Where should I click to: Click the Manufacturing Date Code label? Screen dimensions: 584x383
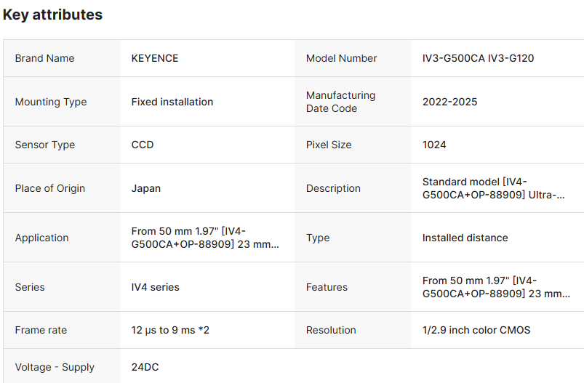340,102
